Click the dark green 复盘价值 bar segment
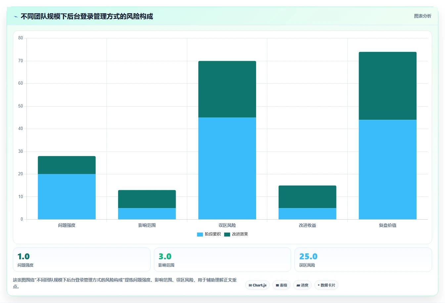445x303 pixels. tap(388, 86)
